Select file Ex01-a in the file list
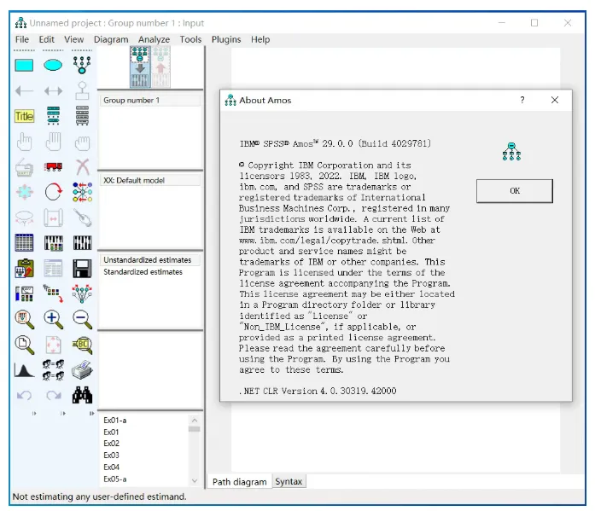 (115, 421)
